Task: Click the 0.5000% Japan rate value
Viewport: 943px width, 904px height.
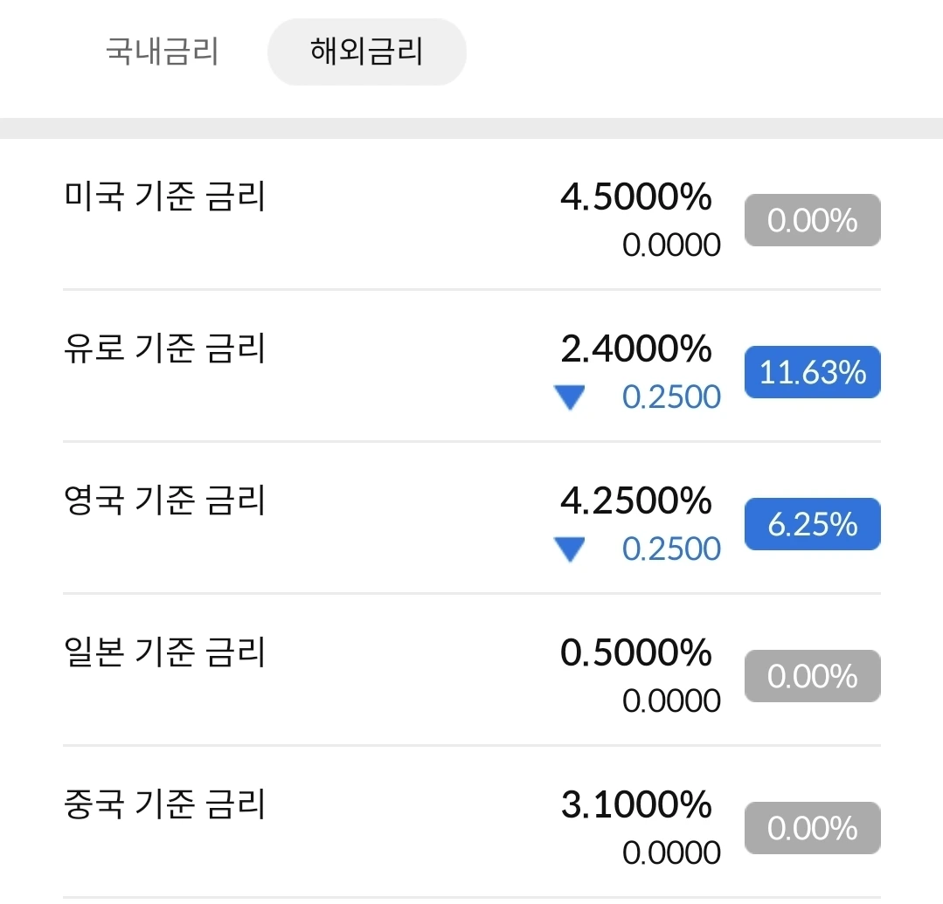Action: click(x=635, y=653)
